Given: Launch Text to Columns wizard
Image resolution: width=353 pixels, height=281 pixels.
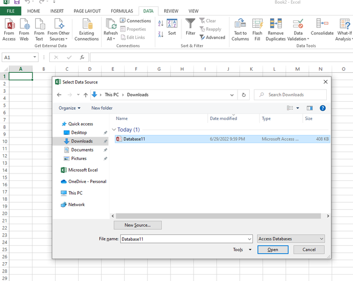Looking at the screenshot, I should (240, 30).
